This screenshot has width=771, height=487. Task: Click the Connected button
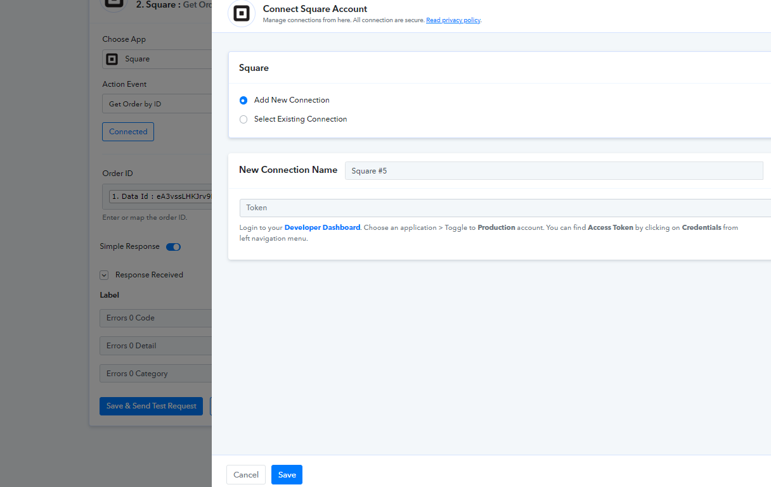click(128, 132)
